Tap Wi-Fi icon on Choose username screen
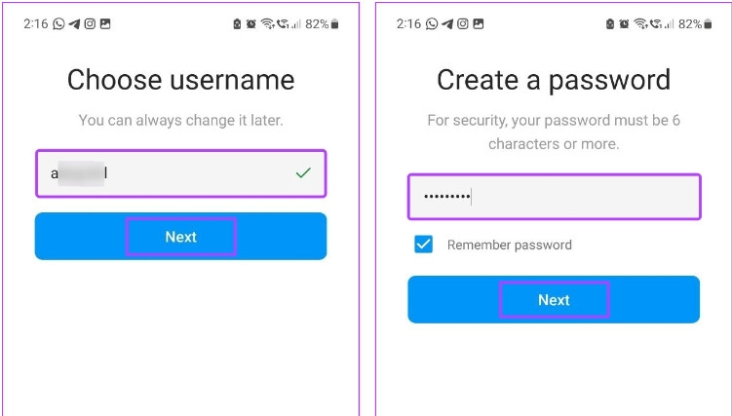Viewport: 732px width, 416px height. 268,23
